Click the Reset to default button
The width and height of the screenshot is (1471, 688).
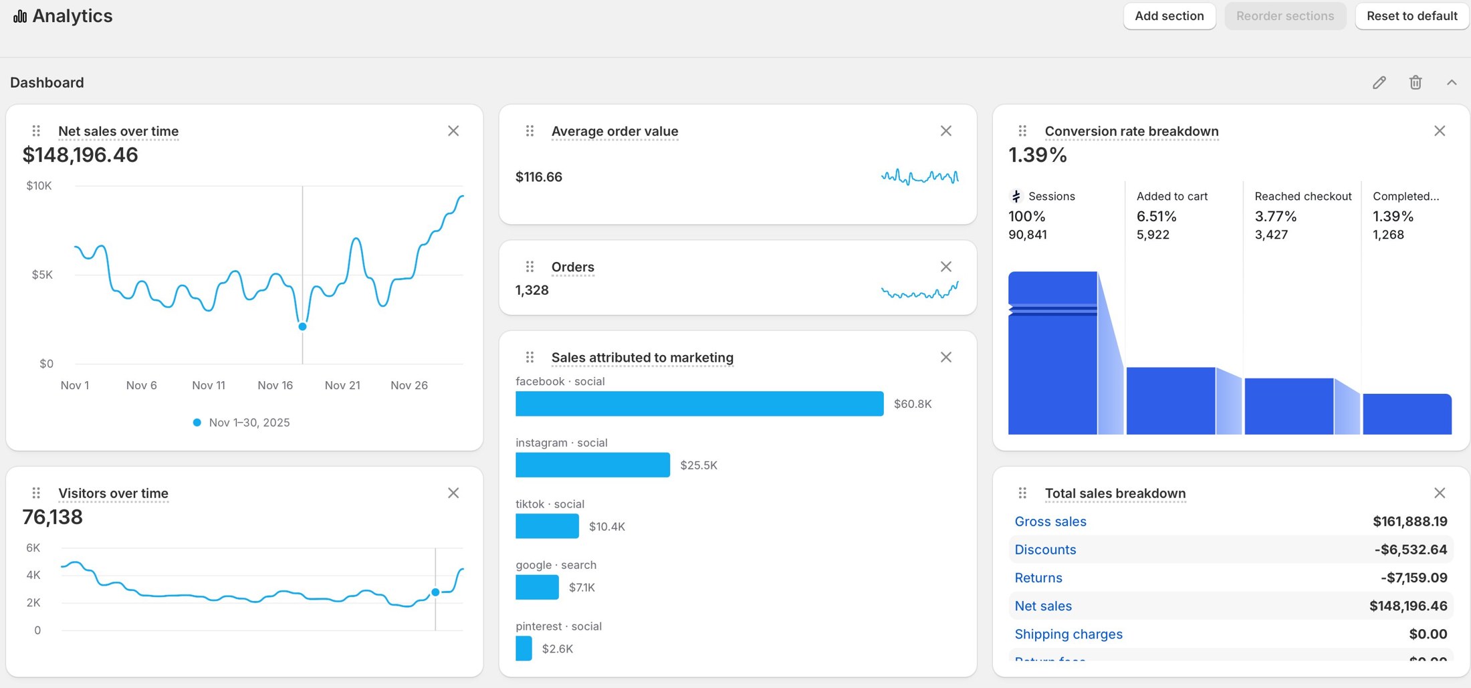[1411, 15]
